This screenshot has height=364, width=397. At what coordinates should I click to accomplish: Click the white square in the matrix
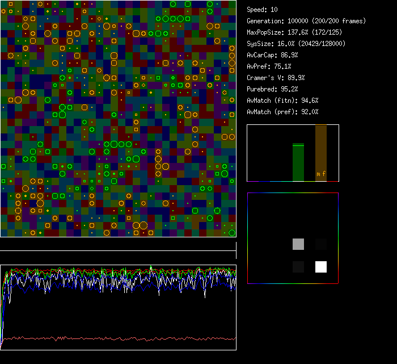[321, 266]
